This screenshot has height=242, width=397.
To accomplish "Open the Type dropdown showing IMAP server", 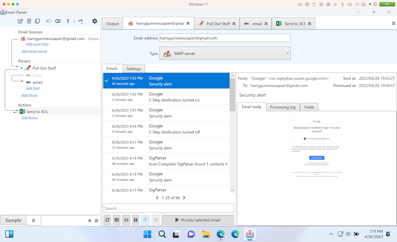I will pos(225,53).
